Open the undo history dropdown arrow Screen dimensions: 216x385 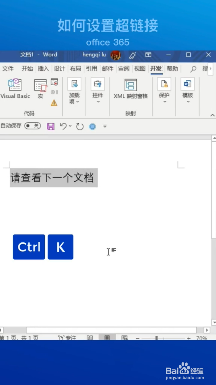(70, 126)
